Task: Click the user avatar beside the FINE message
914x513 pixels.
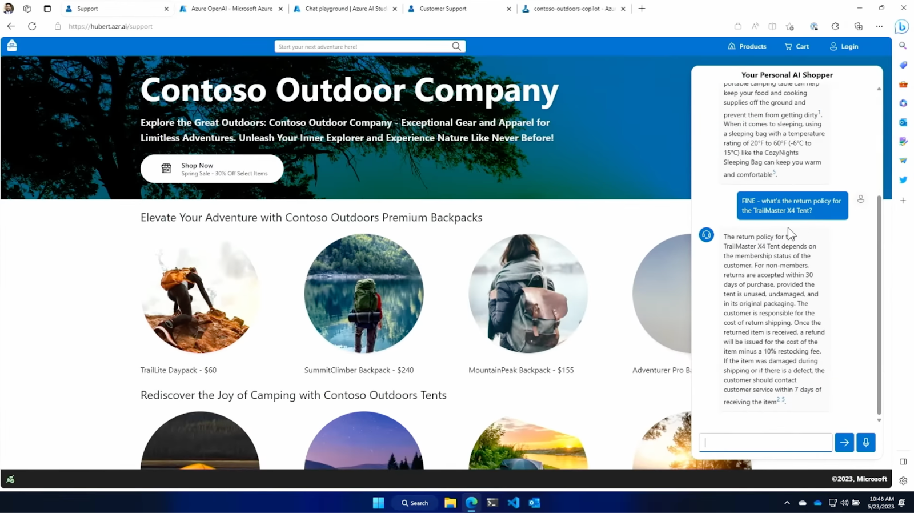Action: coord(861,199)
